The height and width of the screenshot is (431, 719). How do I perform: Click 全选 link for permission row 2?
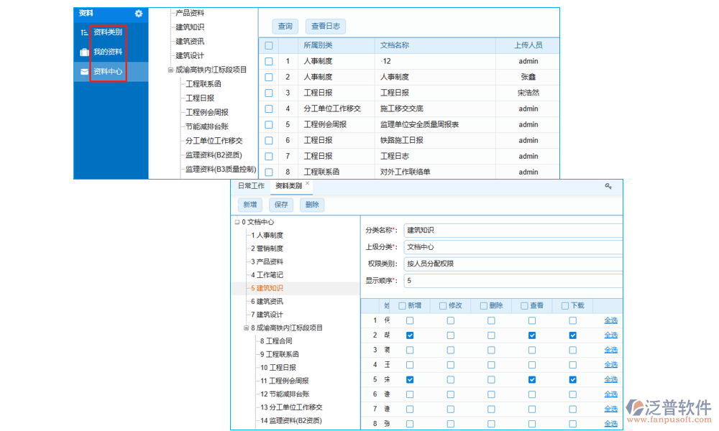point(610,335)
